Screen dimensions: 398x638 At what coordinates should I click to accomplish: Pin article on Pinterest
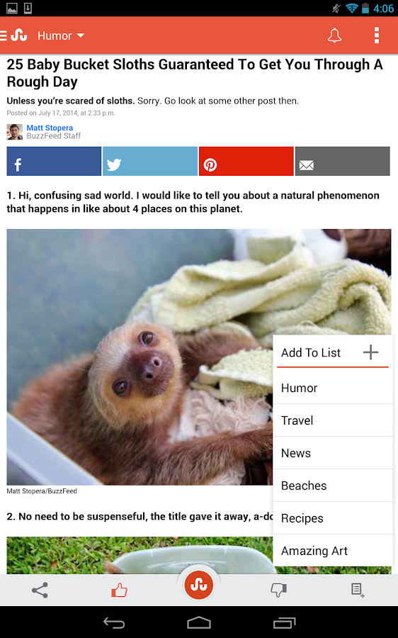click(246, 161)
